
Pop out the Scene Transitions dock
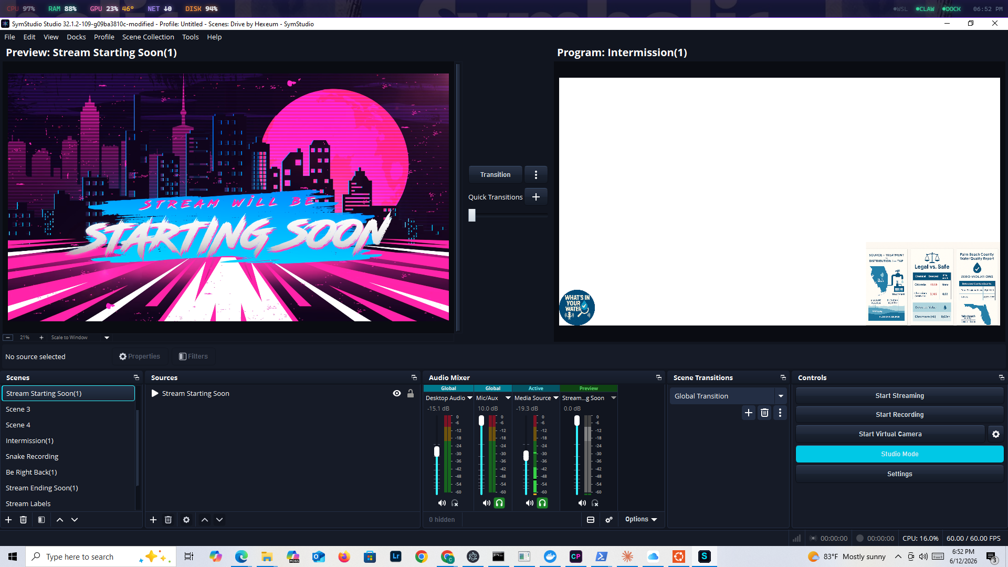(783, 377)
